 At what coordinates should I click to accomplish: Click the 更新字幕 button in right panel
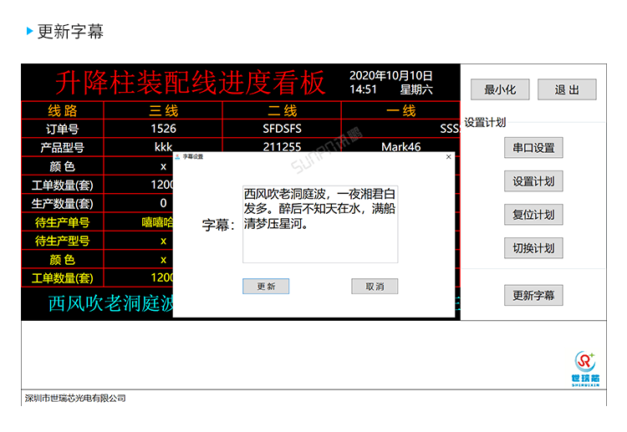pyautogui.click(x=533, y=295)
